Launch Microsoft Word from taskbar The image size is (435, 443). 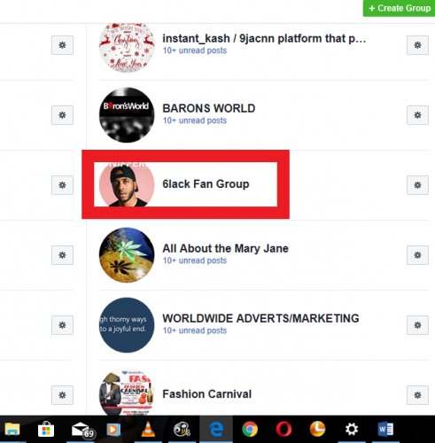pyautogui.click(x=385, y=429)
